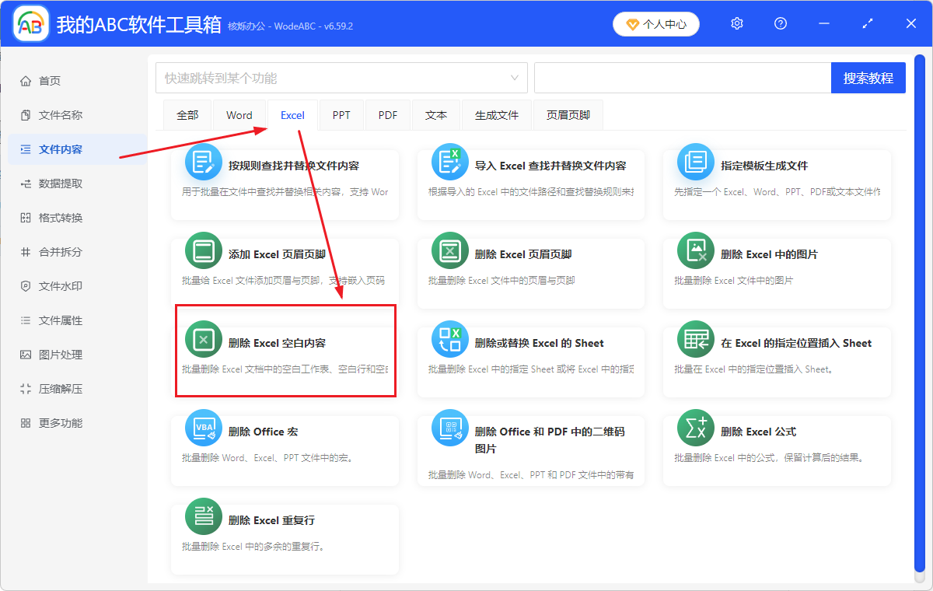The width and height of the screenshot is (933, 591).
Task: Select the 删除或替换 Excel 的 Sheet icon
Action: coord(449,339)
